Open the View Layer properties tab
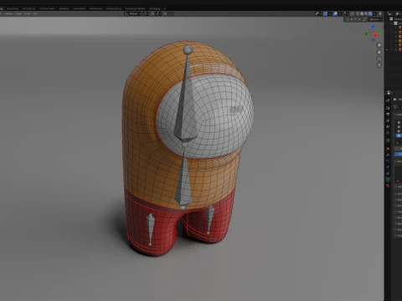The height and width of the screenshot is (301, 402). pos(388,120)
